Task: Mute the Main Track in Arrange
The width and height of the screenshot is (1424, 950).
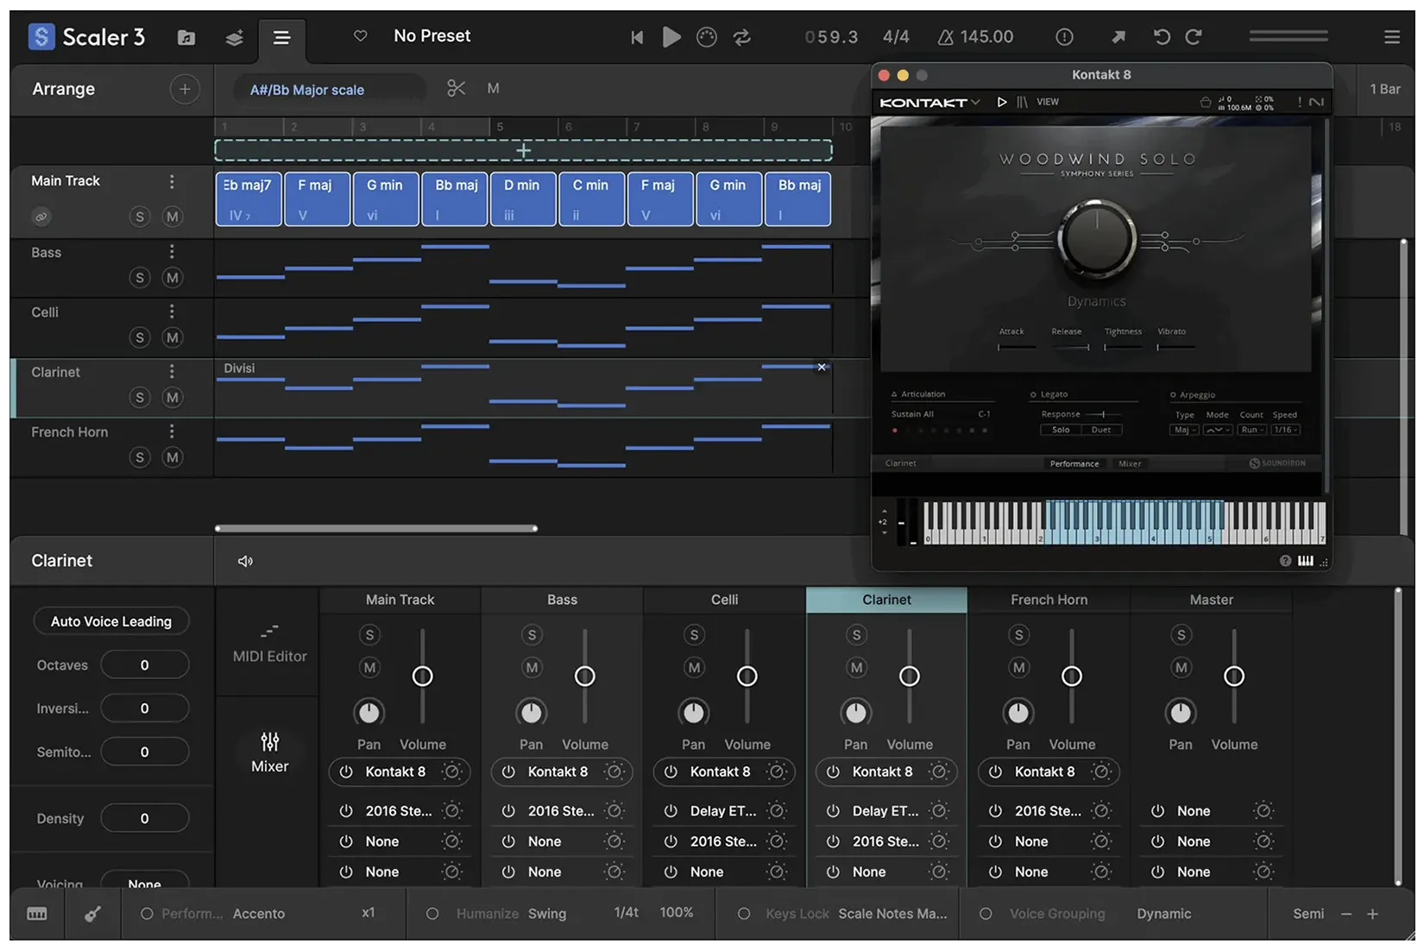Action: tap(173, 217)
